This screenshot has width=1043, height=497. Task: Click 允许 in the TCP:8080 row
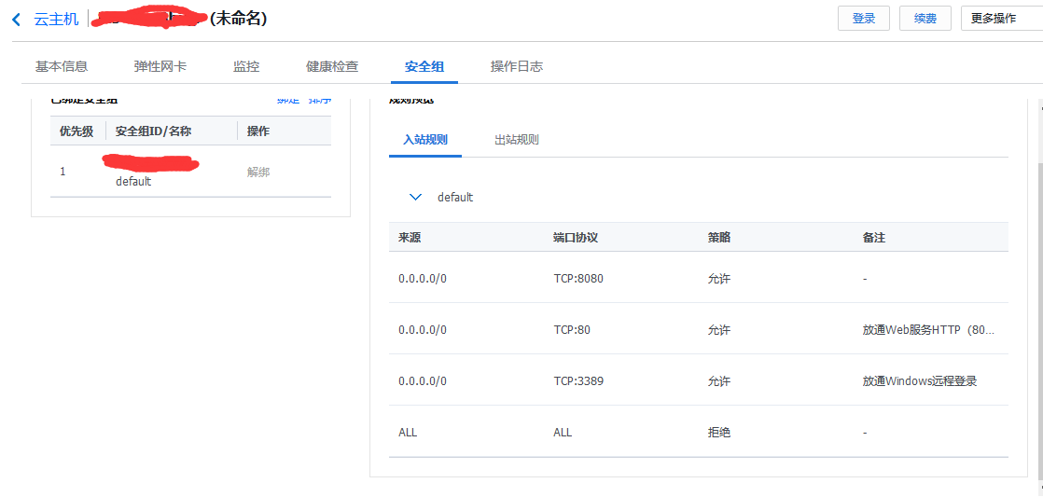(719, 279)
